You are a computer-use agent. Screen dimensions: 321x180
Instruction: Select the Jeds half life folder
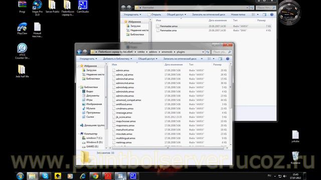(x=22, y=71)
